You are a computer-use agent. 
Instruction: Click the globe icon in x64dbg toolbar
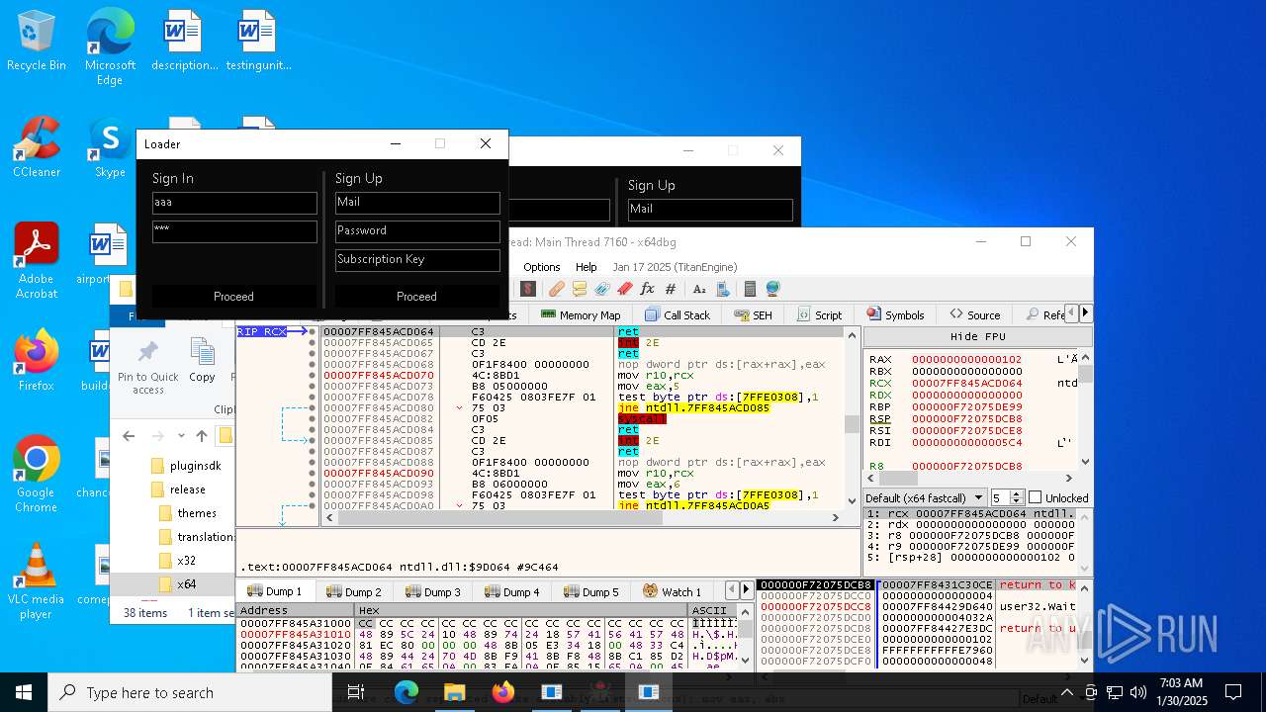coord(772,289)
